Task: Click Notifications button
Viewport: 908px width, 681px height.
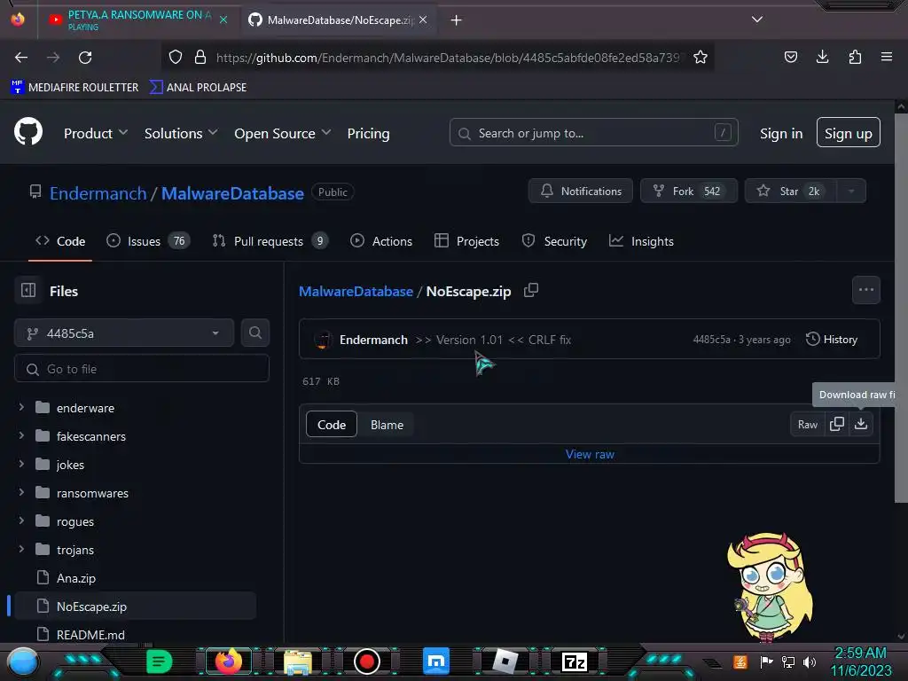Action: point(580,192)
